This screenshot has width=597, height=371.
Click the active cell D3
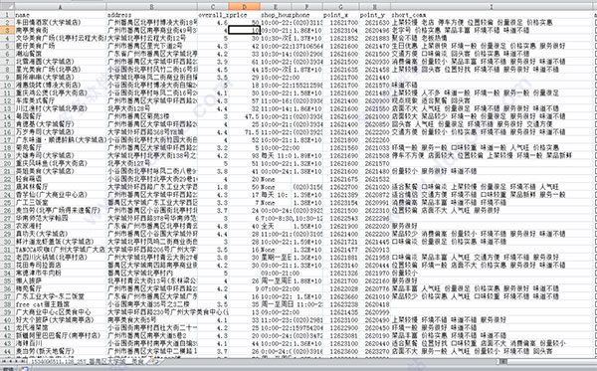tap(245, 30)
